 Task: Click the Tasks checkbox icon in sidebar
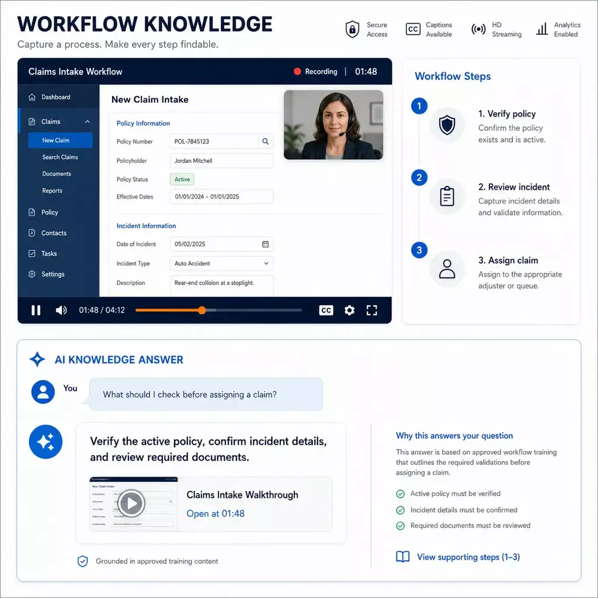(32, 253)
